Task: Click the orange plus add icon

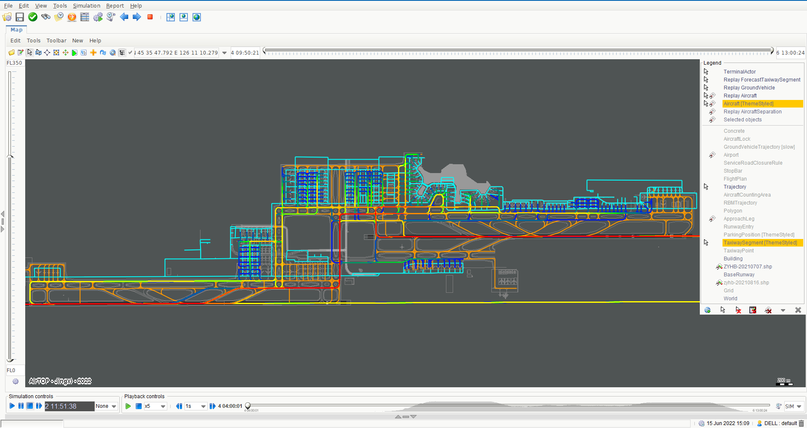Action: (x=93, y=53)
